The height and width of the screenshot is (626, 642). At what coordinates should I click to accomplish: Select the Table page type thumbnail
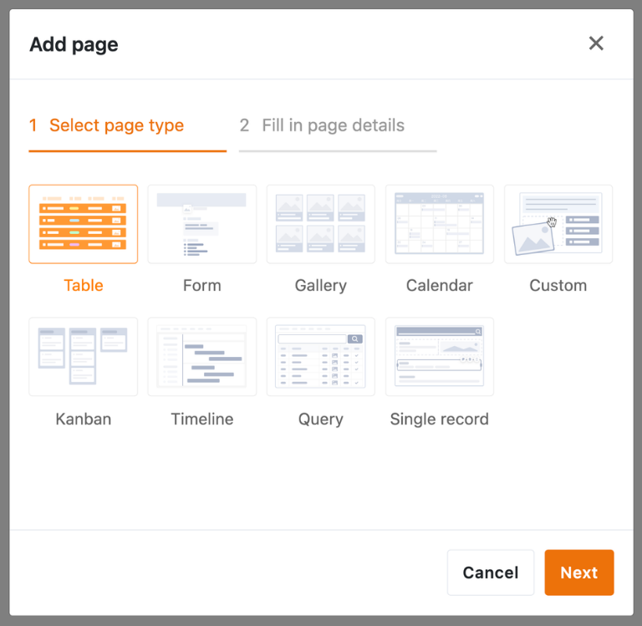[83, 224]
